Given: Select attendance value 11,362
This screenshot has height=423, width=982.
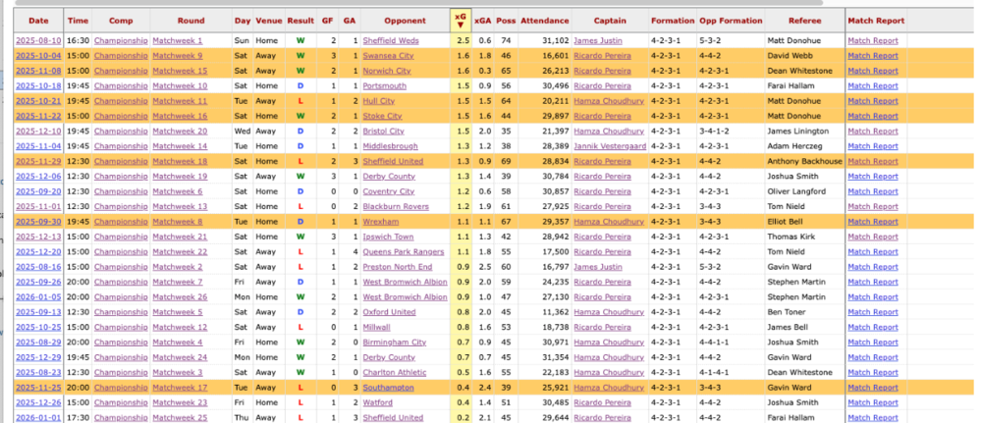Looking at the screenshot, I should 554,312.
